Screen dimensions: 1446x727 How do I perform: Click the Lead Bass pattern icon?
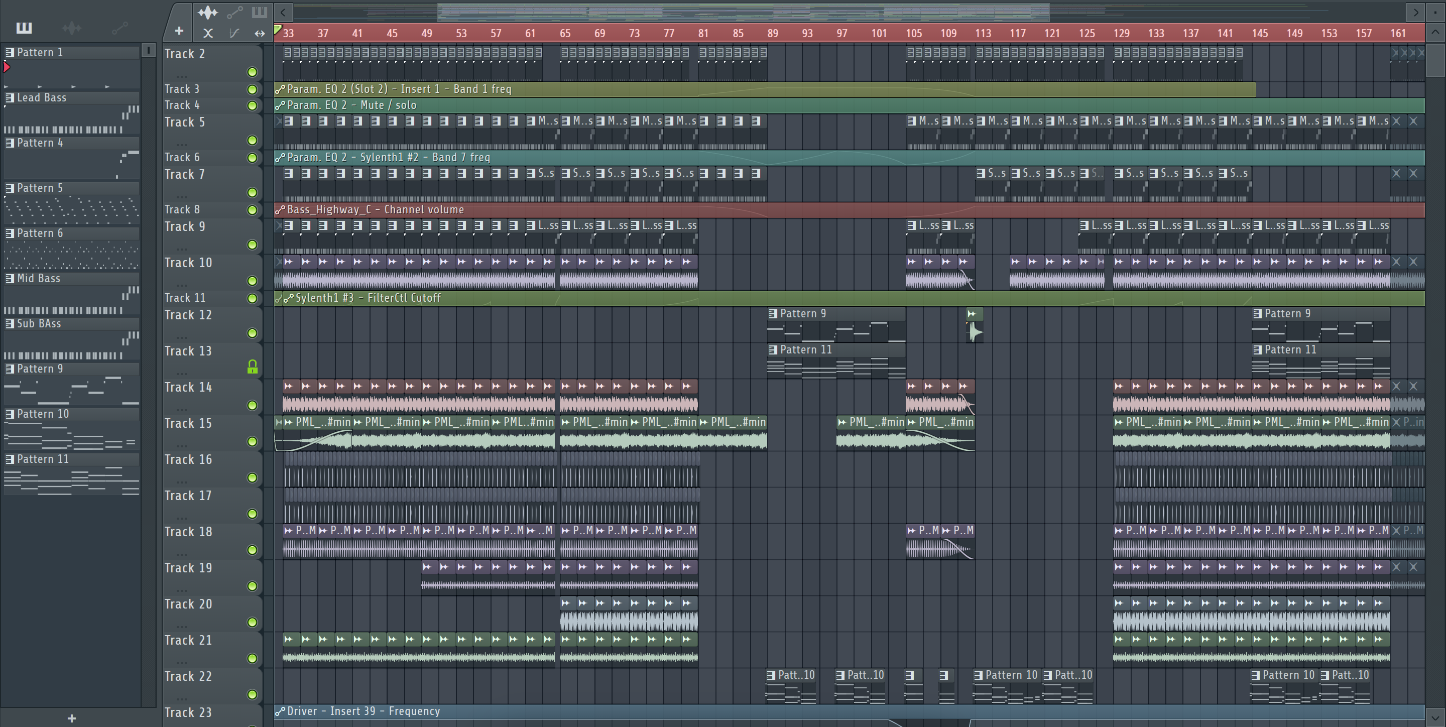point(10,98)
